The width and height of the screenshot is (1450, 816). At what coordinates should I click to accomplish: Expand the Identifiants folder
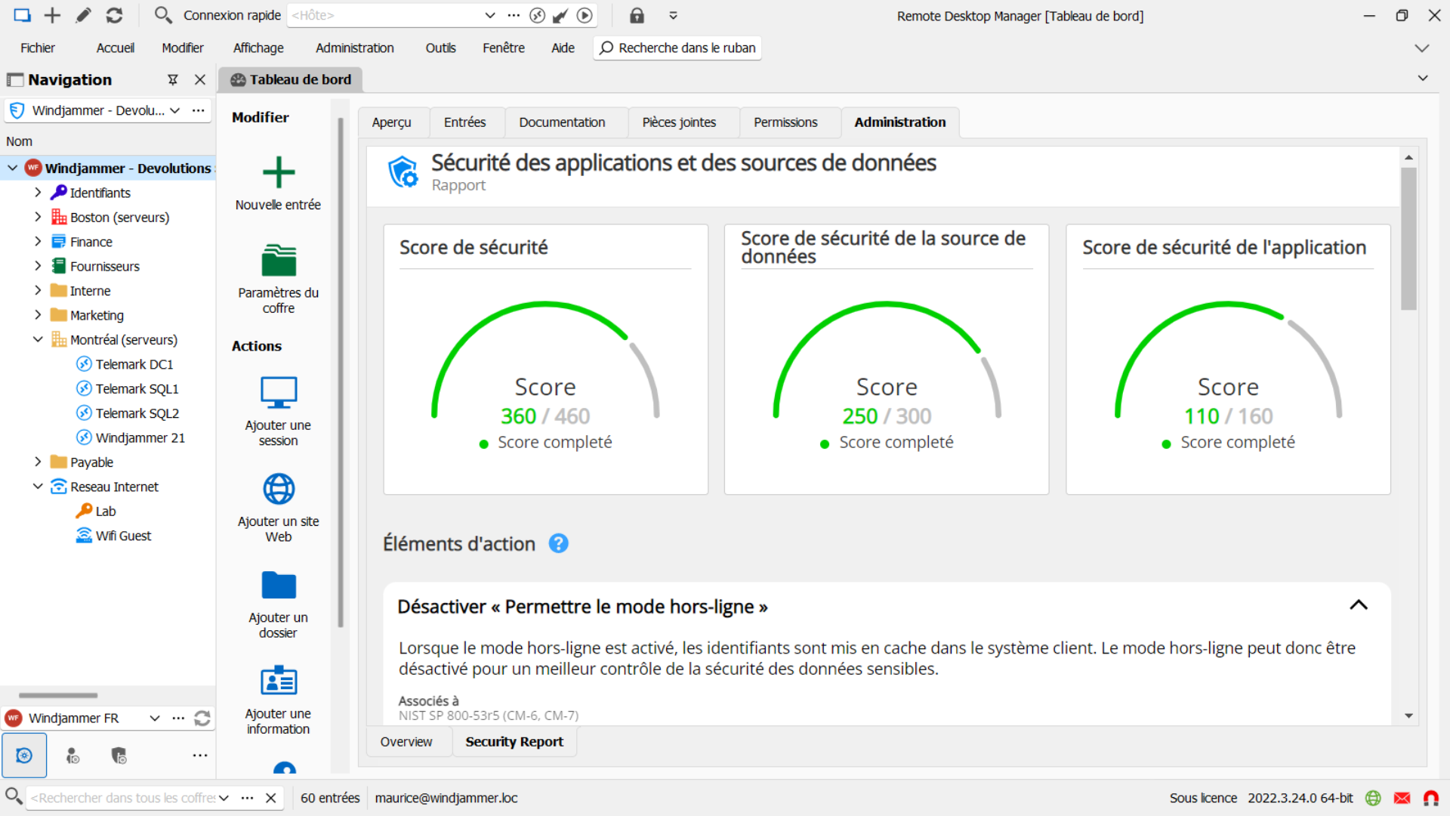[x=39, y=193]
